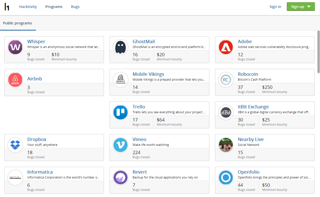Viewport: 320px width, 197px height.
Task: Click the Revert purple logo icon
Action: 120,178
